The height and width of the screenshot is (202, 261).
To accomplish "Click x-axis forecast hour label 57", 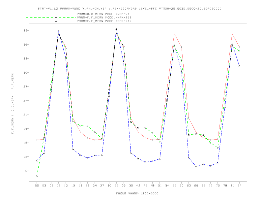I will click(174, 185).
